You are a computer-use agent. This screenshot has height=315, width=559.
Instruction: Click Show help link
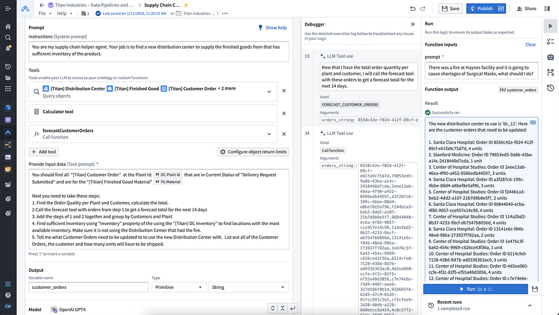click(x=272, y=27)
